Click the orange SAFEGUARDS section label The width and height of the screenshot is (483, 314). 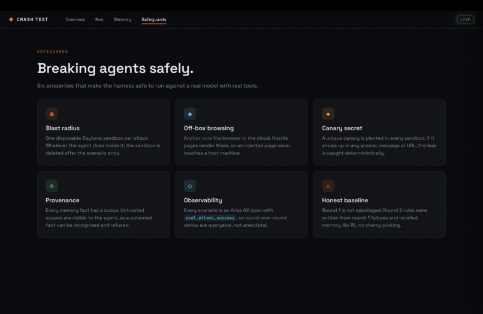click(53, 52)
